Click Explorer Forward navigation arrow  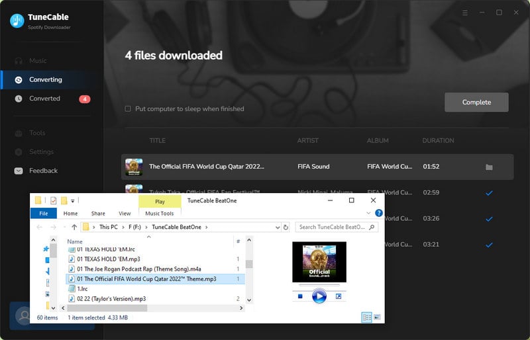[53, 228]
